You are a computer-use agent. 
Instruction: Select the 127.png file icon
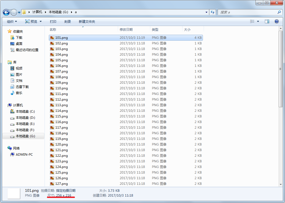coord(52,184)
